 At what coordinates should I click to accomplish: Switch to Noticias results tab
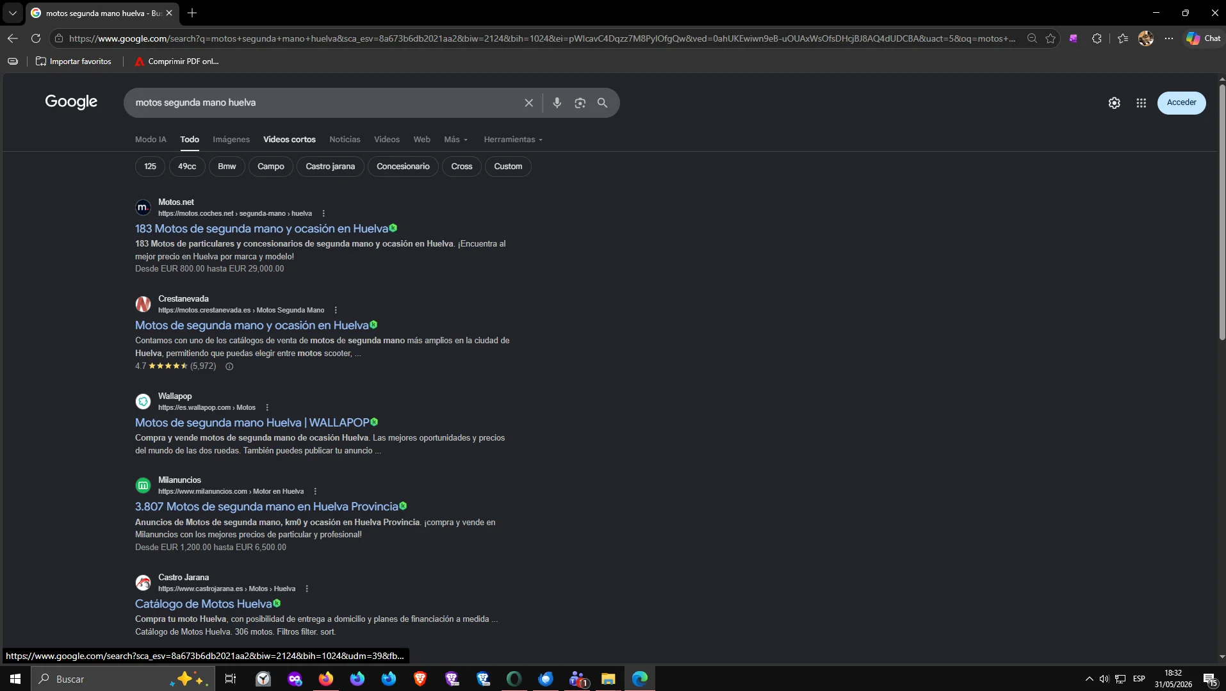pos(345,140)
